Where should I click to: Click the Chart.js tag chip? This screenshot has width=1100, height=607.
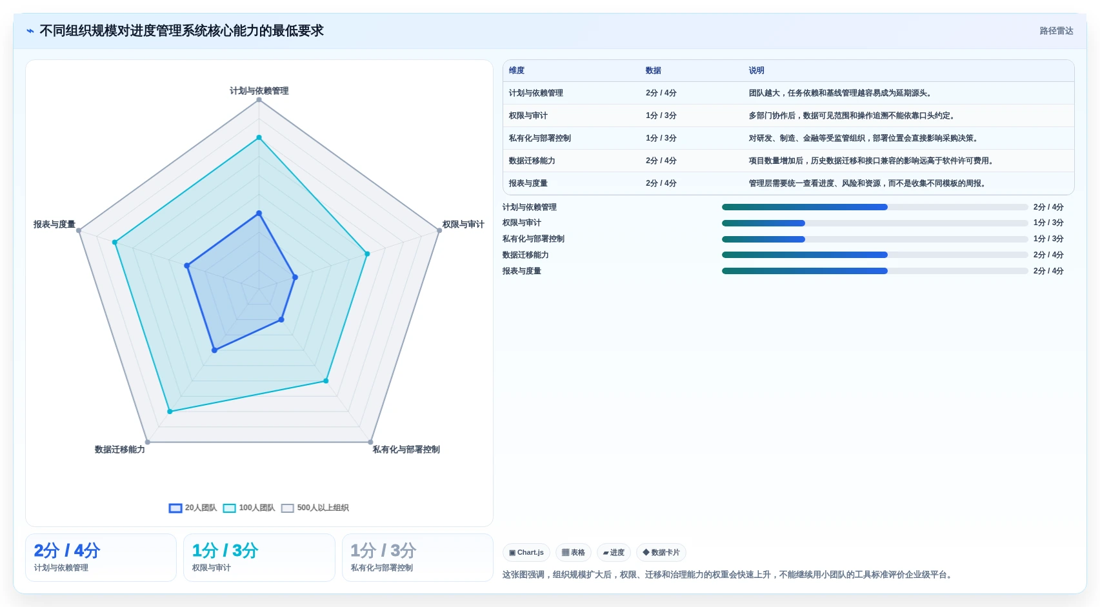526,553
